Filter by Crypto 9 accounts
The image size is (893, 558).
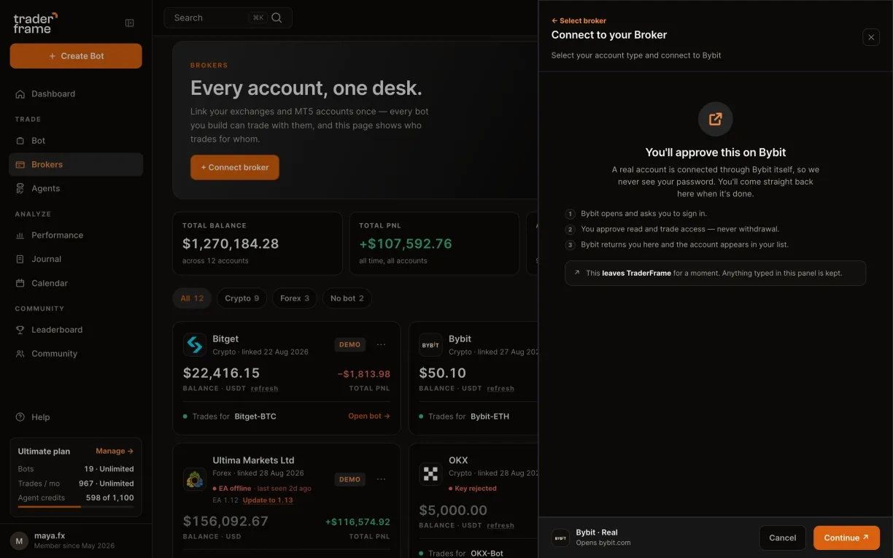241,298
